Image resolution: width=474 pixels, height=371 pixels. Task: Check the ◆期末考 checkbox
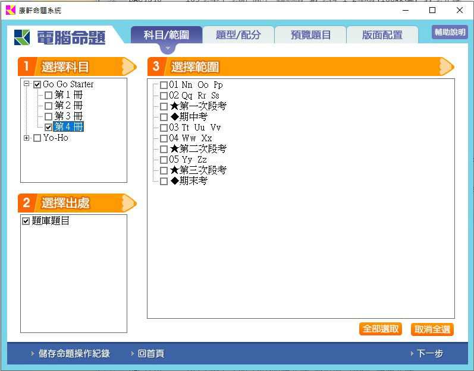pos(164,181)
